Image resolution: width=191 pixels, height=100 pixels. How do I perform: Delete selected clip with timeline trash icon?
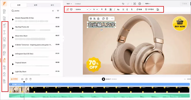pos(30,79)
